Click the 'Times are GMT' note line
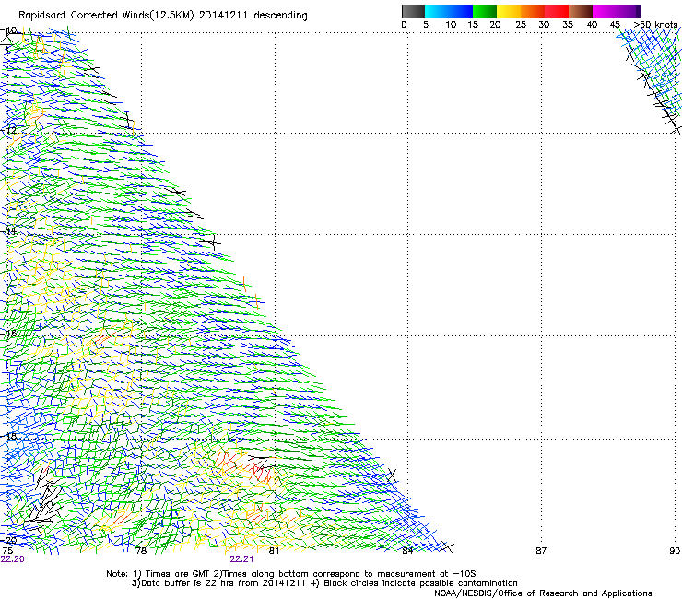The height and width of the screenshot is (599, 682). 291,574
